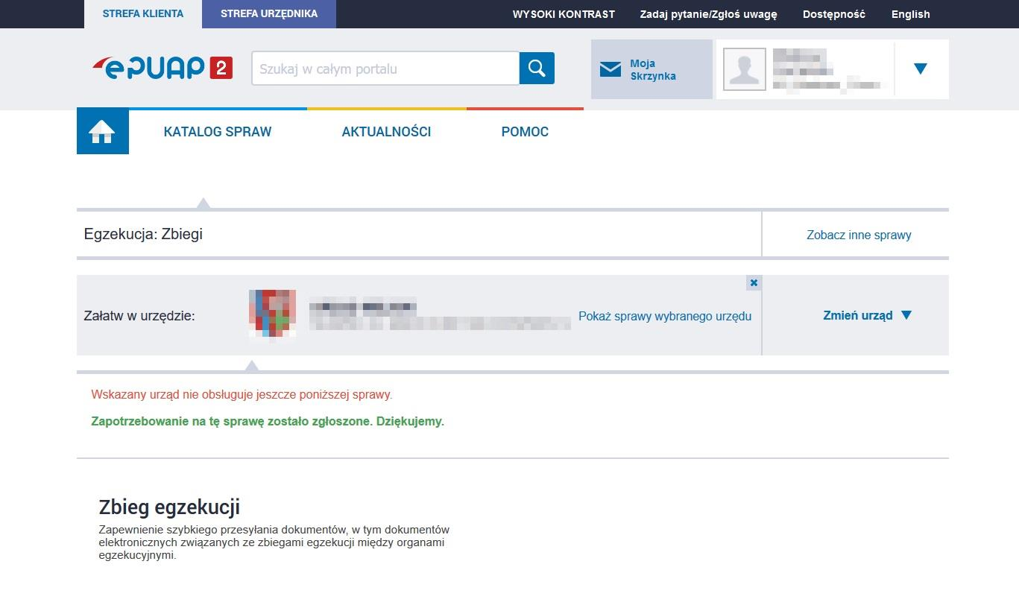Open the Pomoc menu
The width and height of the screenshot is (1019, 605).
(x=525, y=132)
